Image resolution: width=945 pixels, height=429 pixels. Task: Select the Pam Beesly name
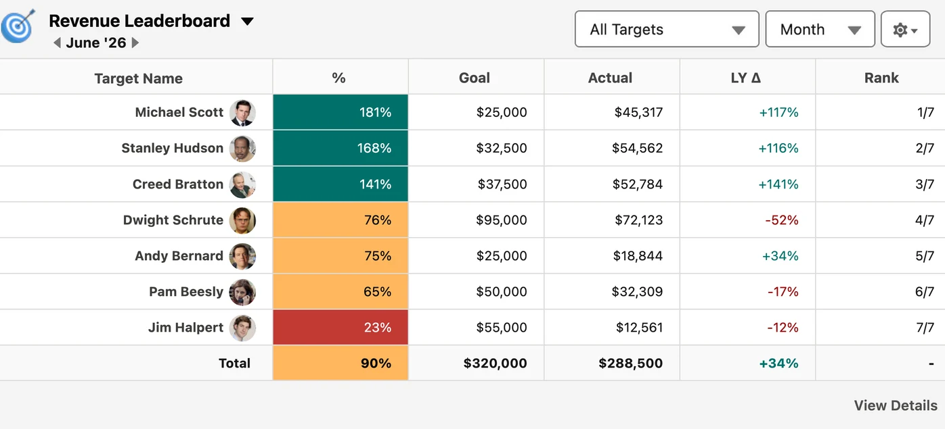pyautogui.click(x=186, y=291)
